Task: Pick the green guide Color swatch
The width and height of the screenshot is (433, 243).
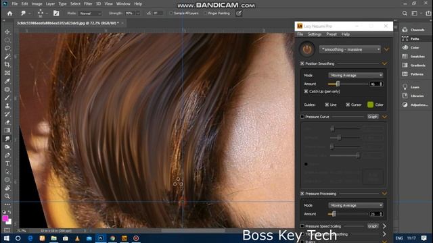Action: pyautogui.click(x=370, y=105)
